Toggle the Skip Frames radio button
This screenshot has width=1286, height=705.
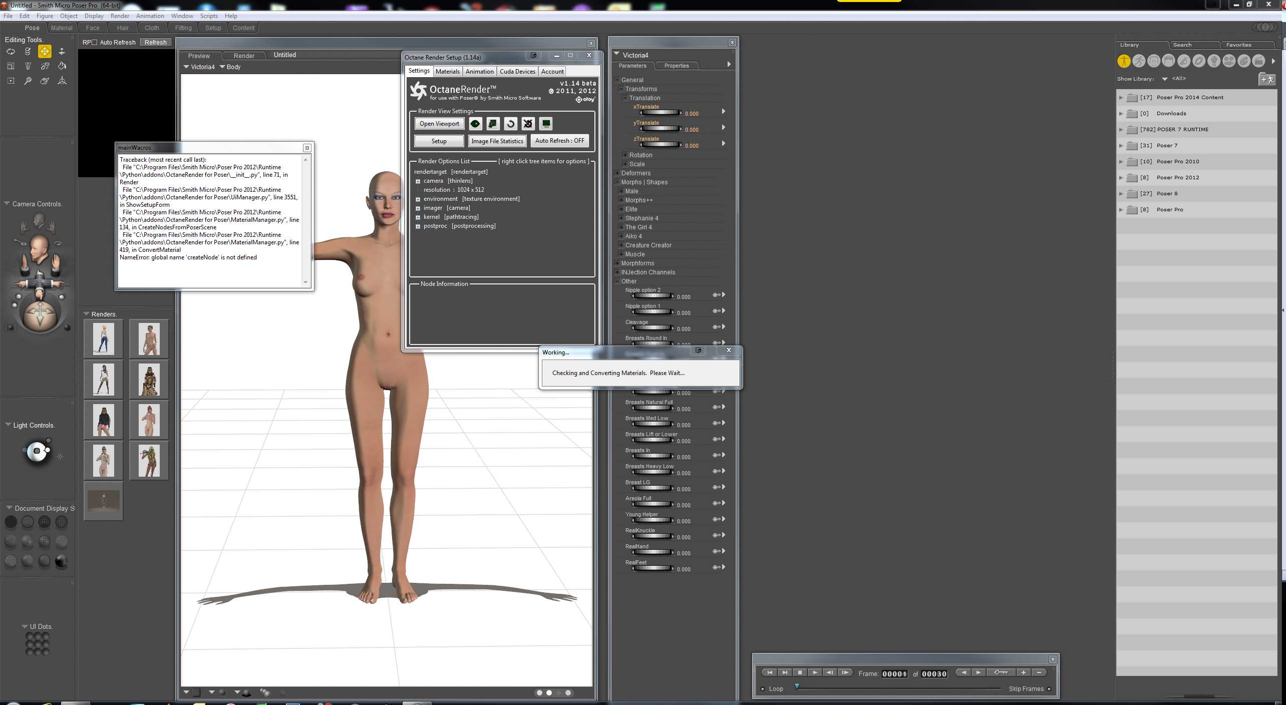(x=1049, y=689)
